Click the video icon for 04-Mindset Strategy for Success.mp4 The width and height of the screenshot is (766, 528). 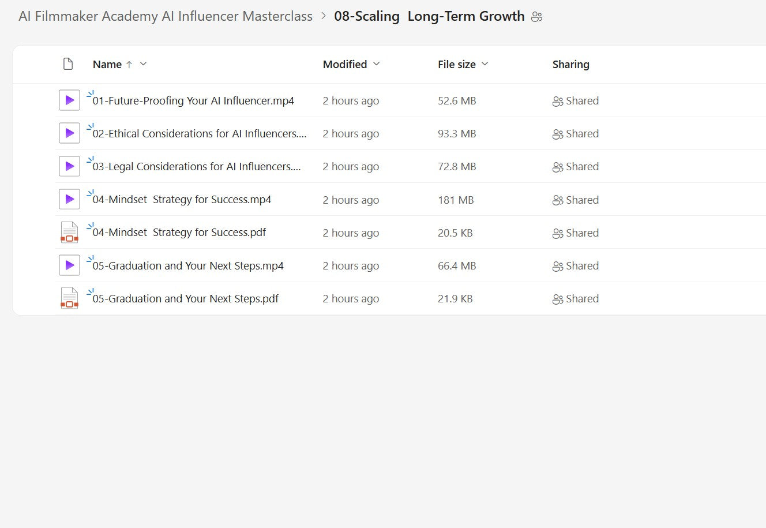point(69,200)
